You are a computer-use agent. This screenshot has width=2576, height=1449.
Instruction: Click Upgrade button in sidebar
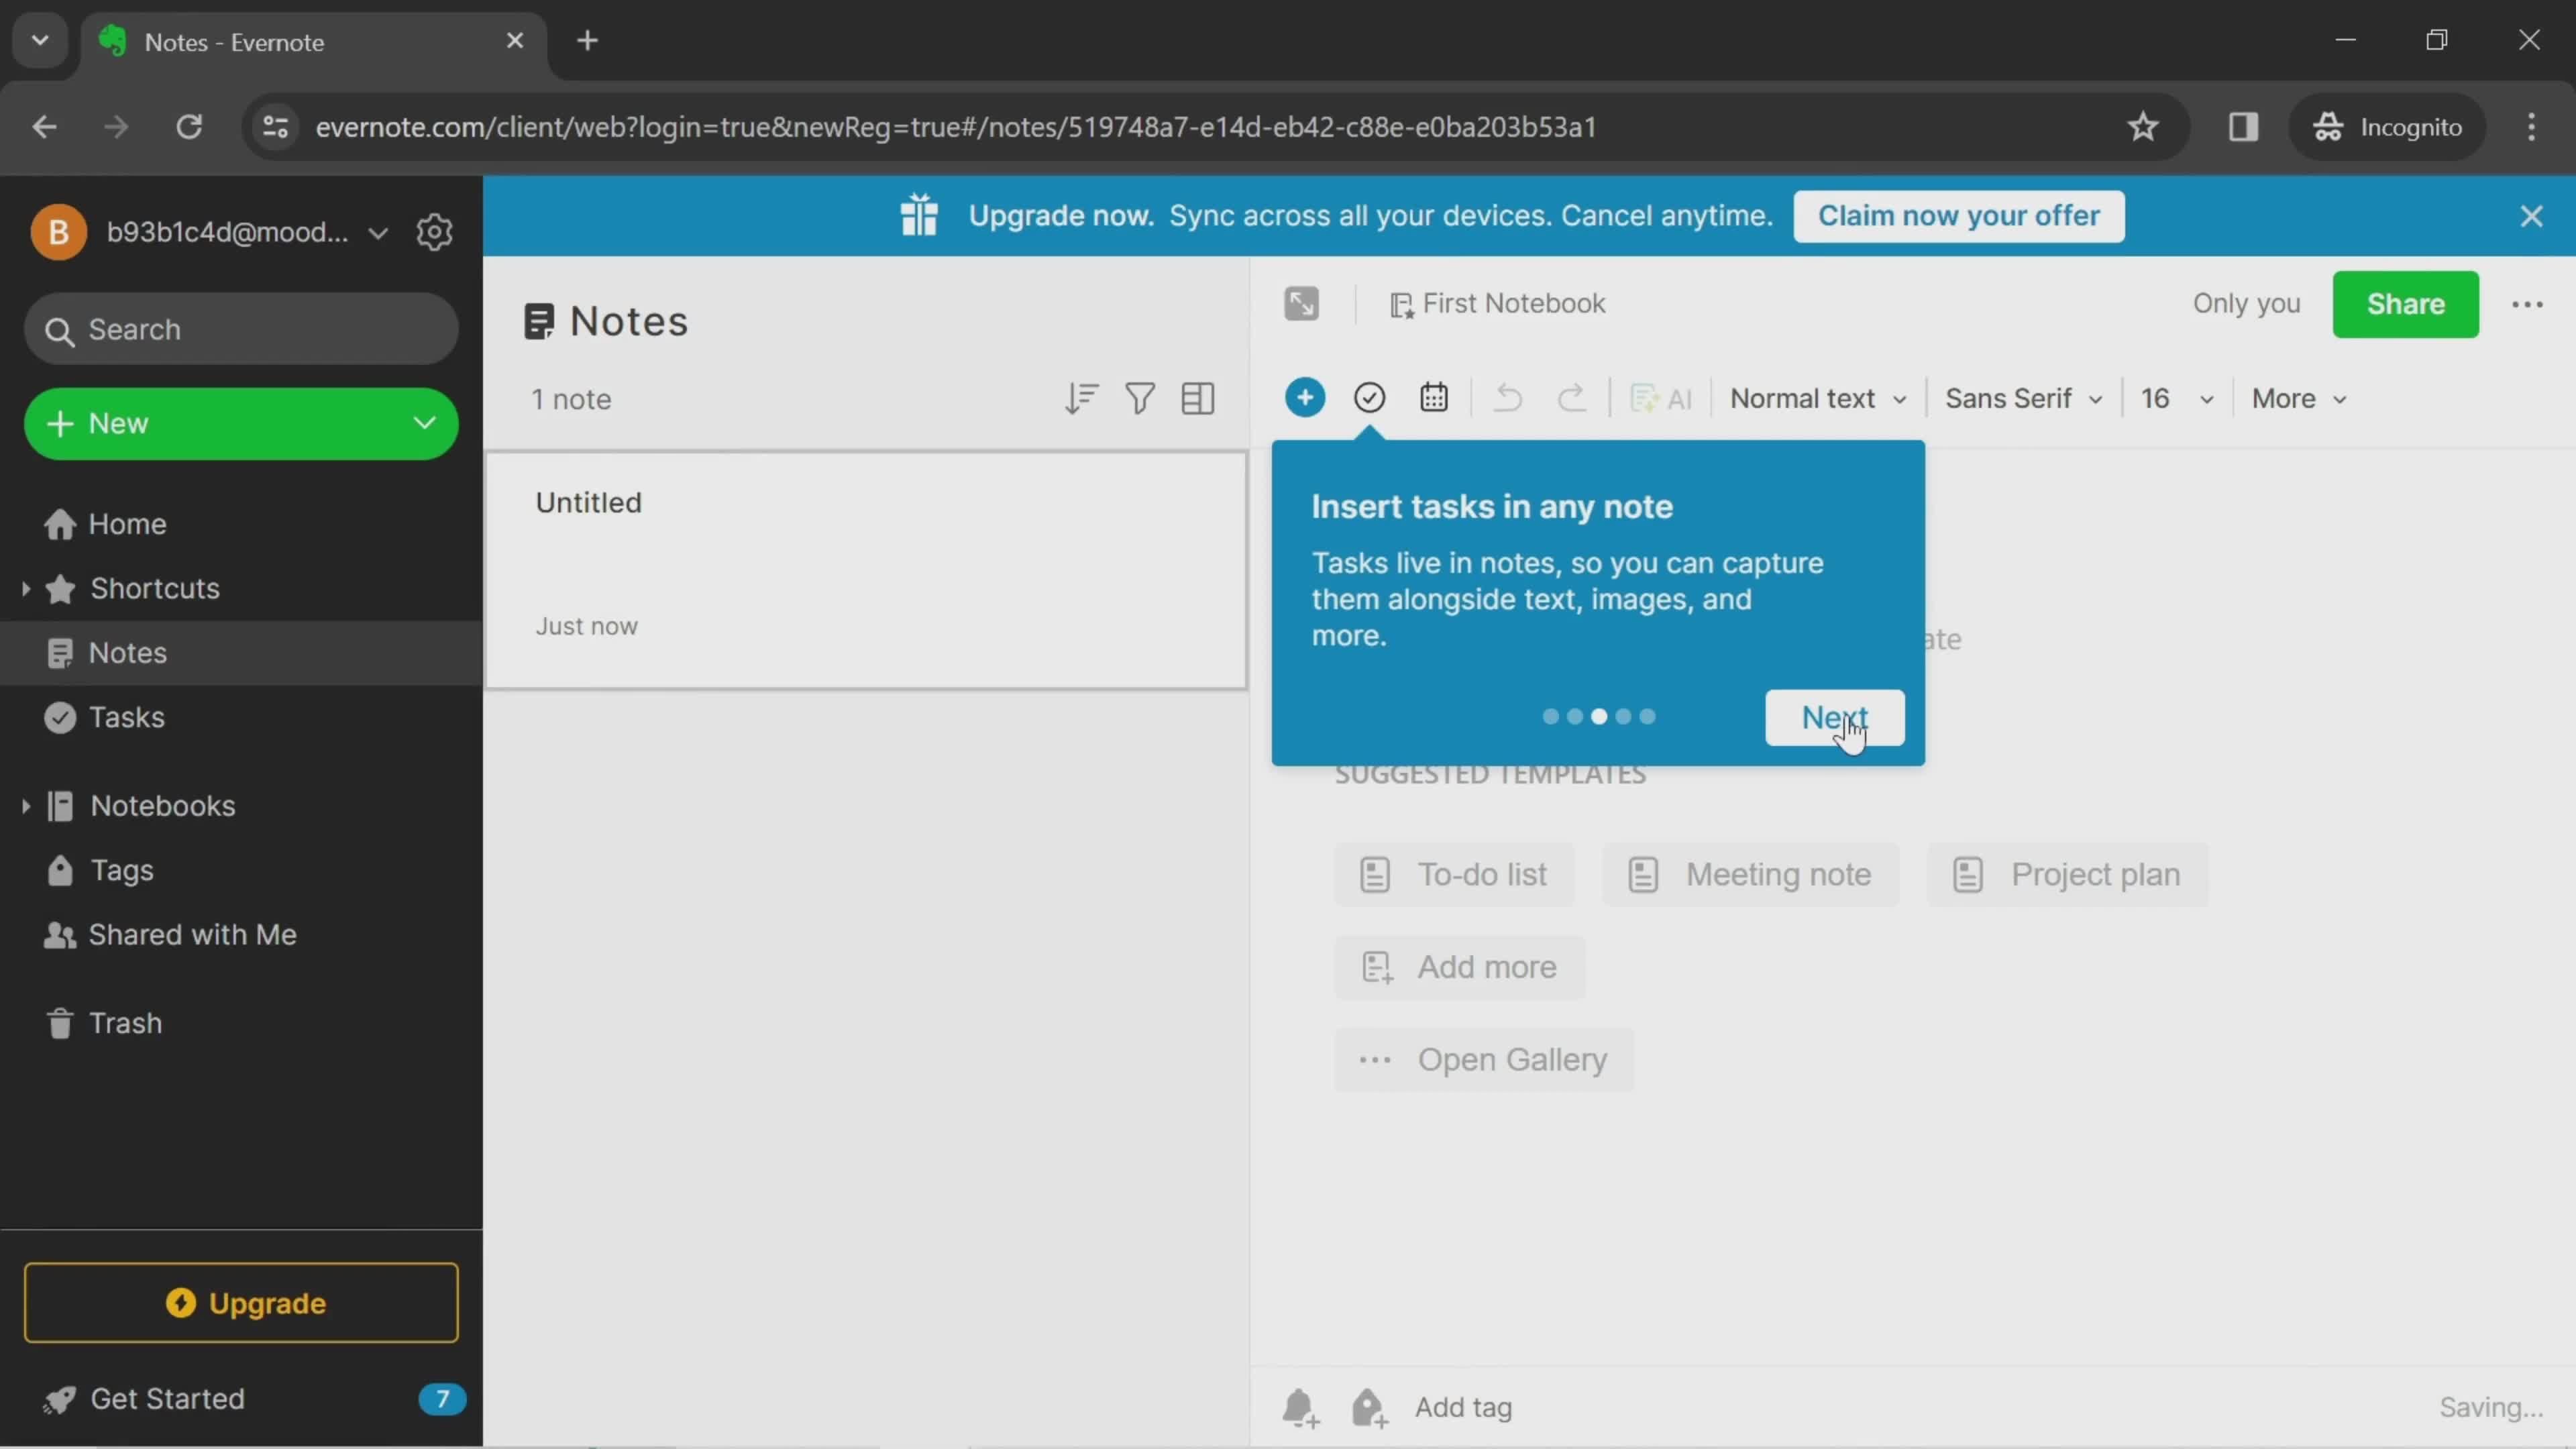(241, 1302)
